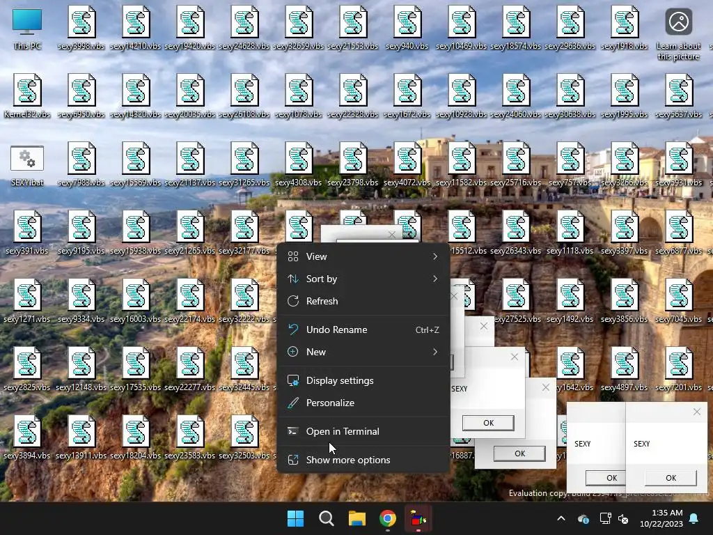Click OK in the dialog overlapping sexy16887
The image size is (713, 535).
click(x=519, y=453)
